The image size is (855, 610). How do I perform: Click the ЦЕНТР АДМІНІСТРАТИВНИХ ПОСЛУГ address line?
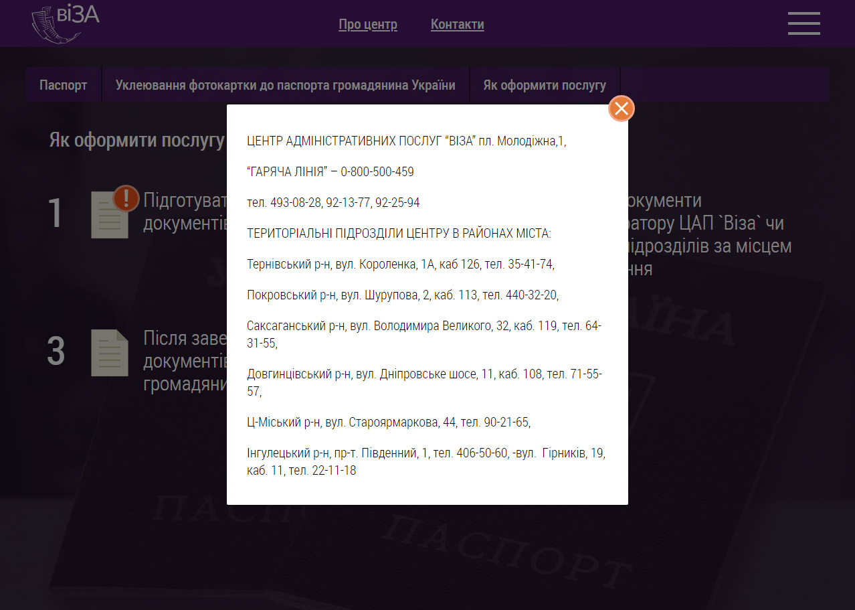407,141
